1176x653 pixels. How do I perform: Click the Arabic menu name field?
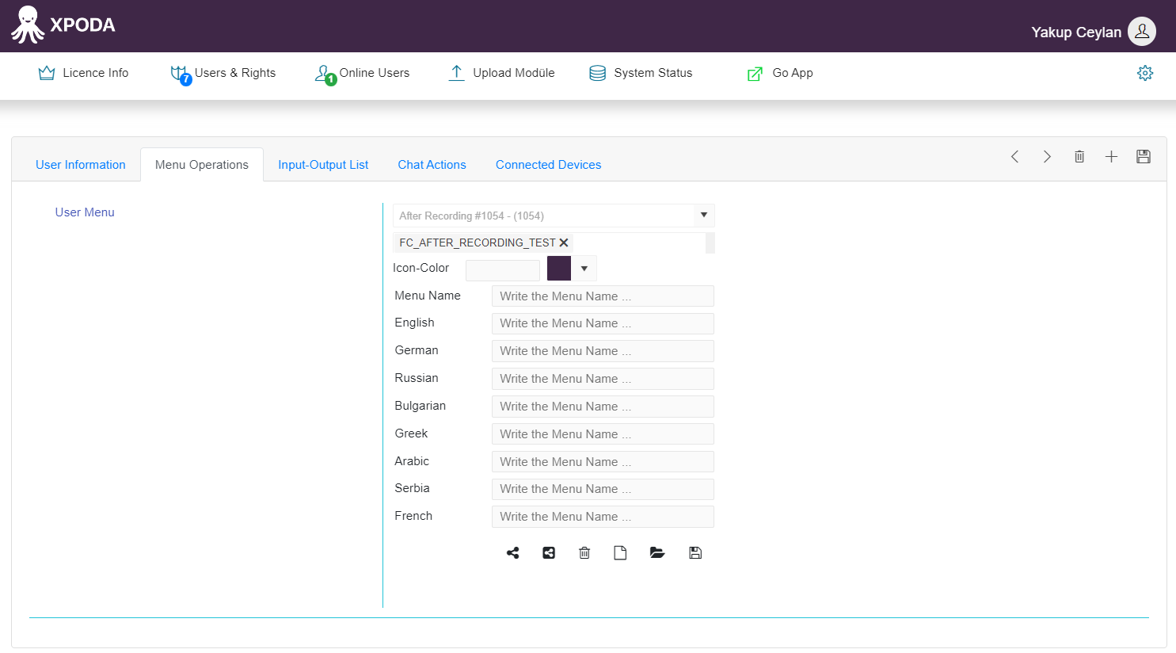[x=603, y=462]
